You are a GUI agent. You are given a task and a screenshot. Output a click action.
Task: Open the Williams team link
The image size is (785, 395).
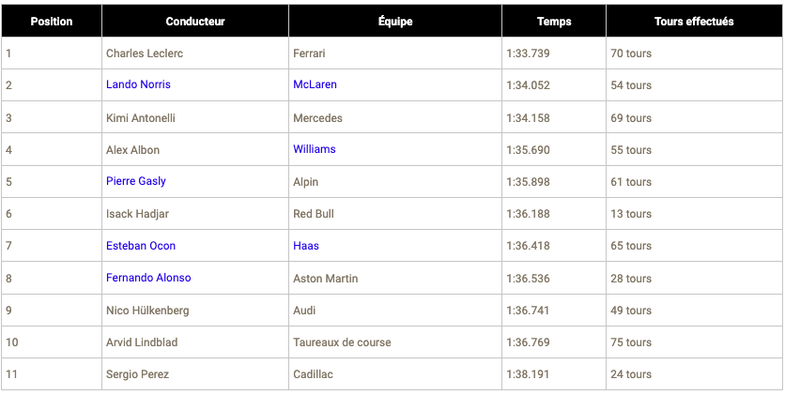[314, 149]
